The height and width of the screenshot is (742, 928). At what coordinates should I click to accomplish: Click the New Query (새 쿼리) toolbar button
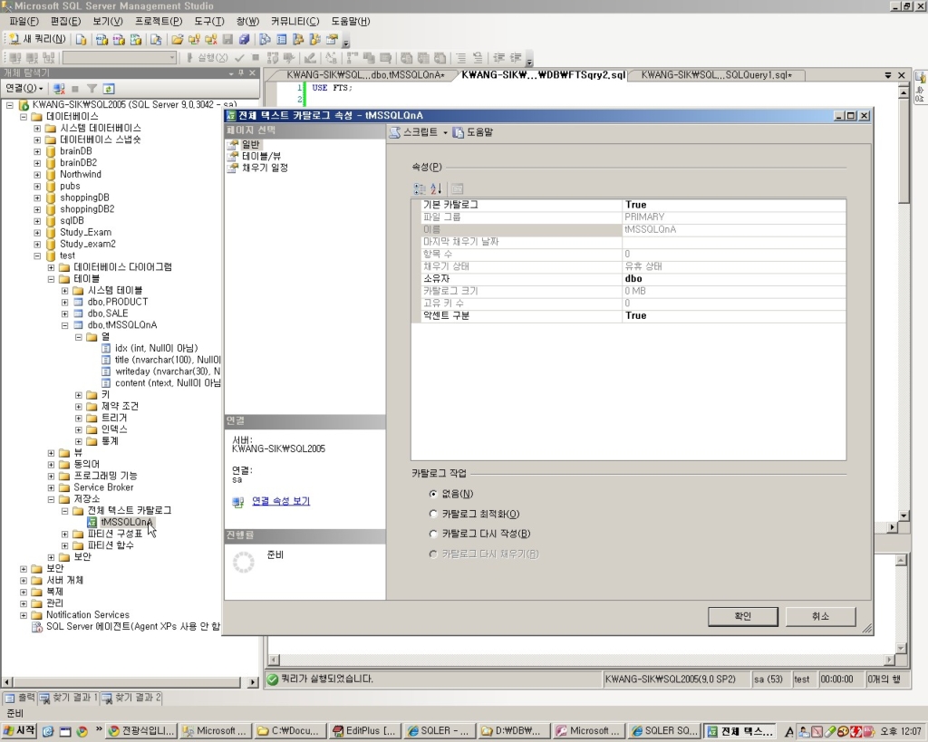(x=36, y=39)
